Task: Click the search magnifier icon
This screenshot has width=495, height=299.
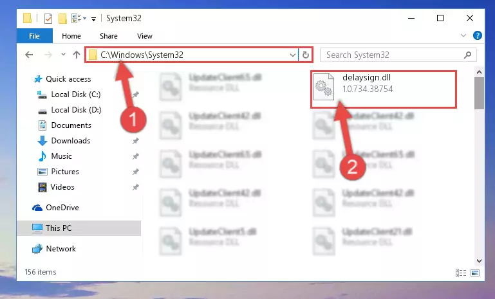Action: 467,55
